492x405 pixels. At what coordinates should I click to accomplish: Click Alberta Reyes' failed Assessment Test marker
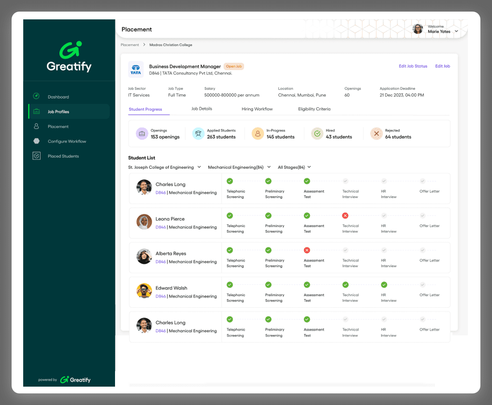pos(306,250)
